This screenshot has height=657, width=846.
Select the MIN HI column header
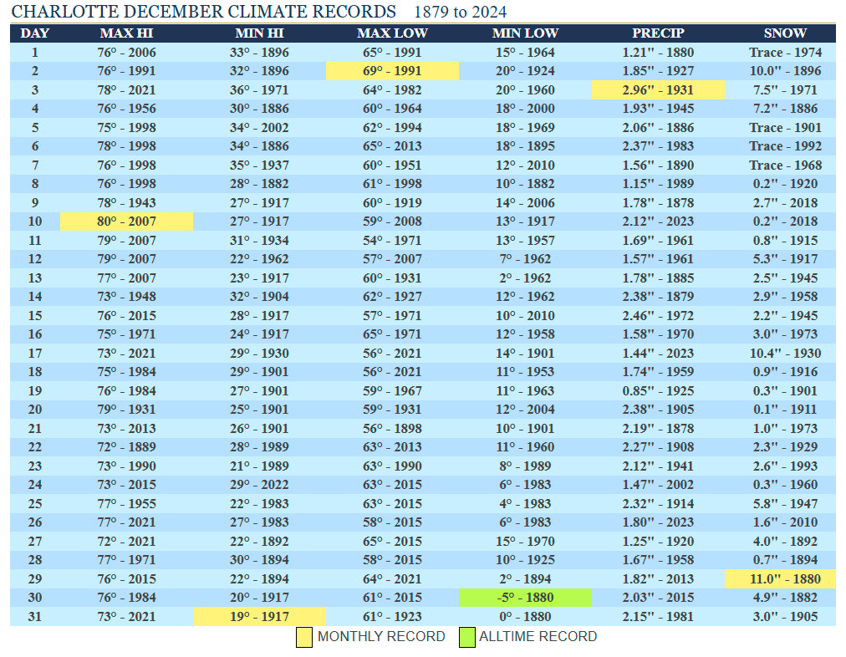(259, 33)
